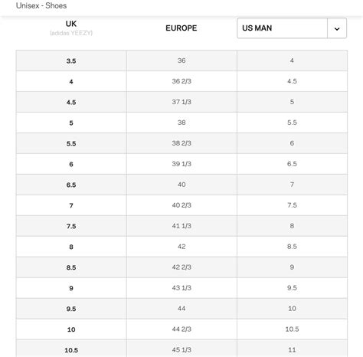Click UK size 8.5 cell
The width and height of the screenshot is (363, 357).
(71, 267)
